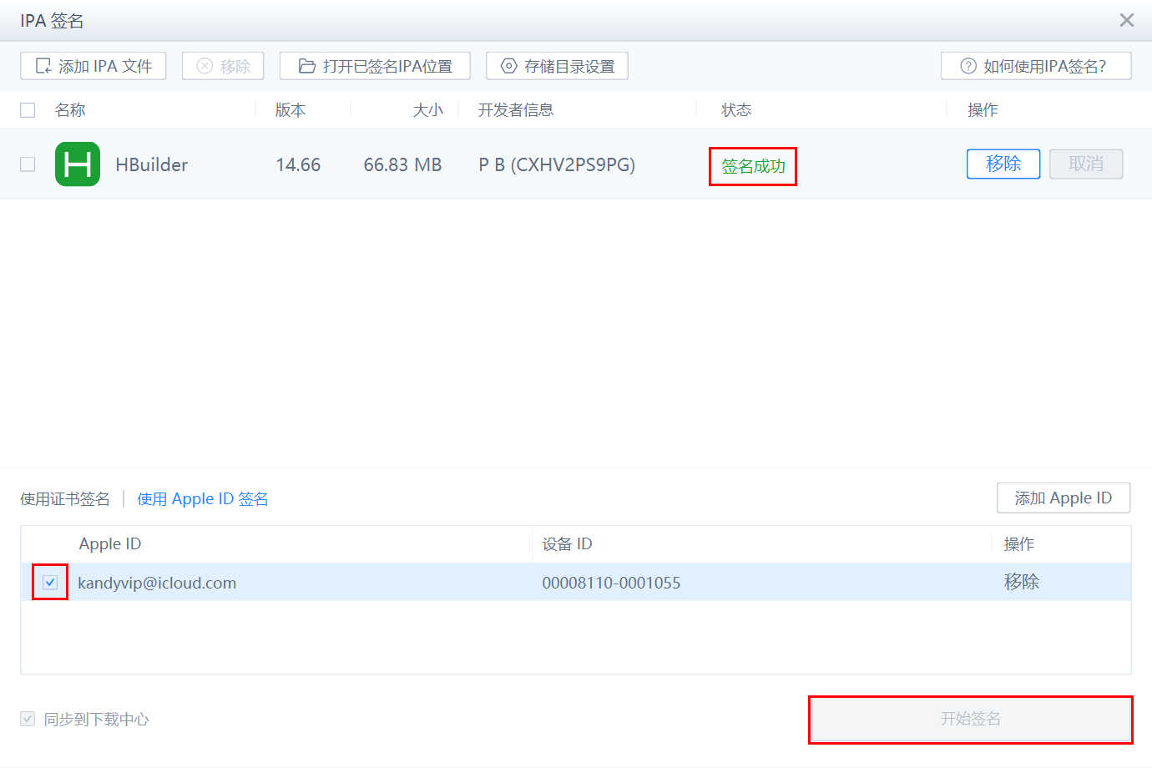This screenshot has height=768, width=1152.
Task: Toggle the select-all checkbox in the header
Action: tap(28, 110)
